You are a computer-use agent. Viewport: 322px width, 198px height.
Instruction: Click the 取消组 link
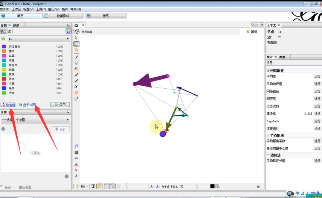point(10,105)
